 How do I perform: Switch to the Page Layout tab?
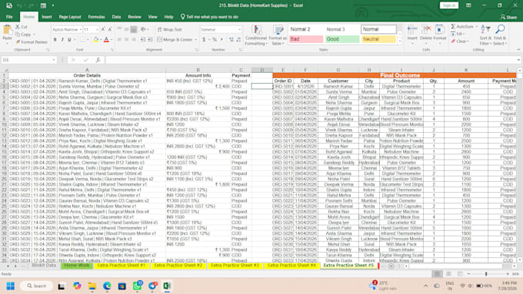(x=70, y=17)
